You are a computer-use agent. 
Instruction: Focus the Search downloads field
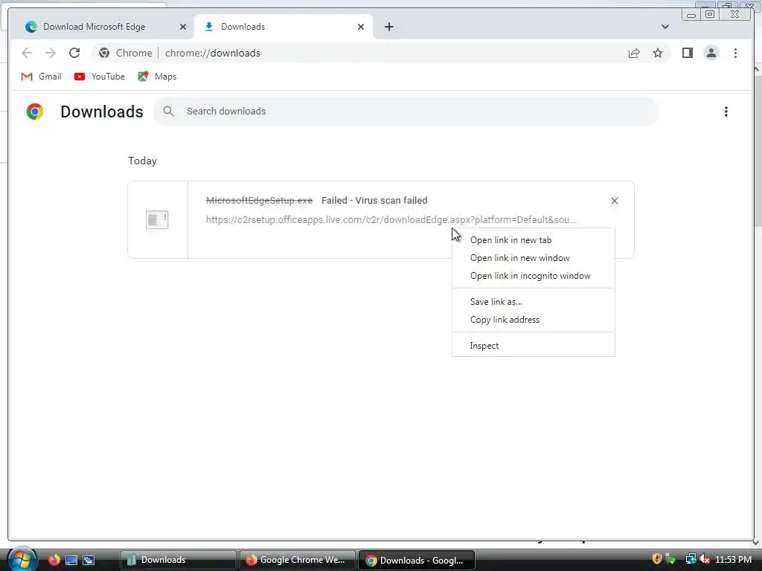[406, 112]
